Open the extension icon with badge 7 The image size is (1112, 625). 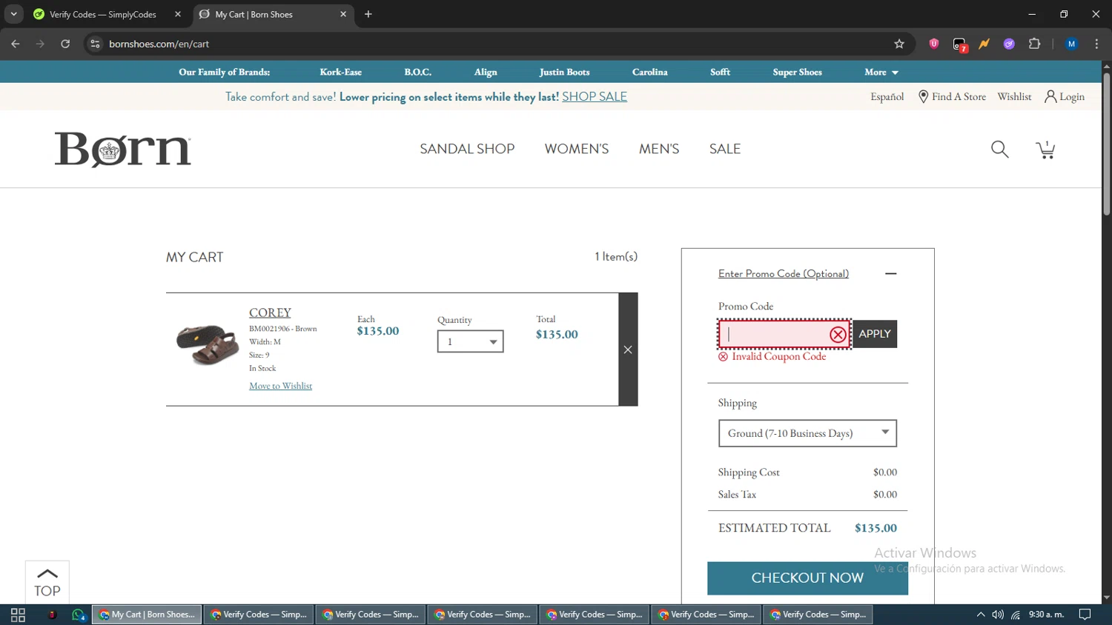(960, 44)
